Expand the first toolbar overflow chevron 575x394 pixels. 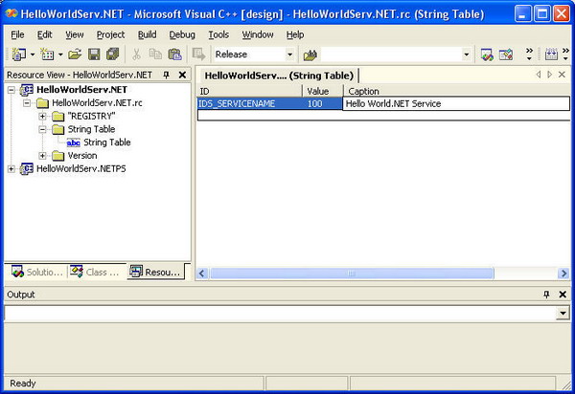(529, 54)
